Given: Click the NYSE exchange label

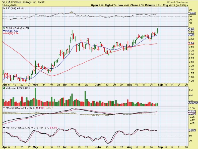Looking at the screenshot, I should point(41,2).
